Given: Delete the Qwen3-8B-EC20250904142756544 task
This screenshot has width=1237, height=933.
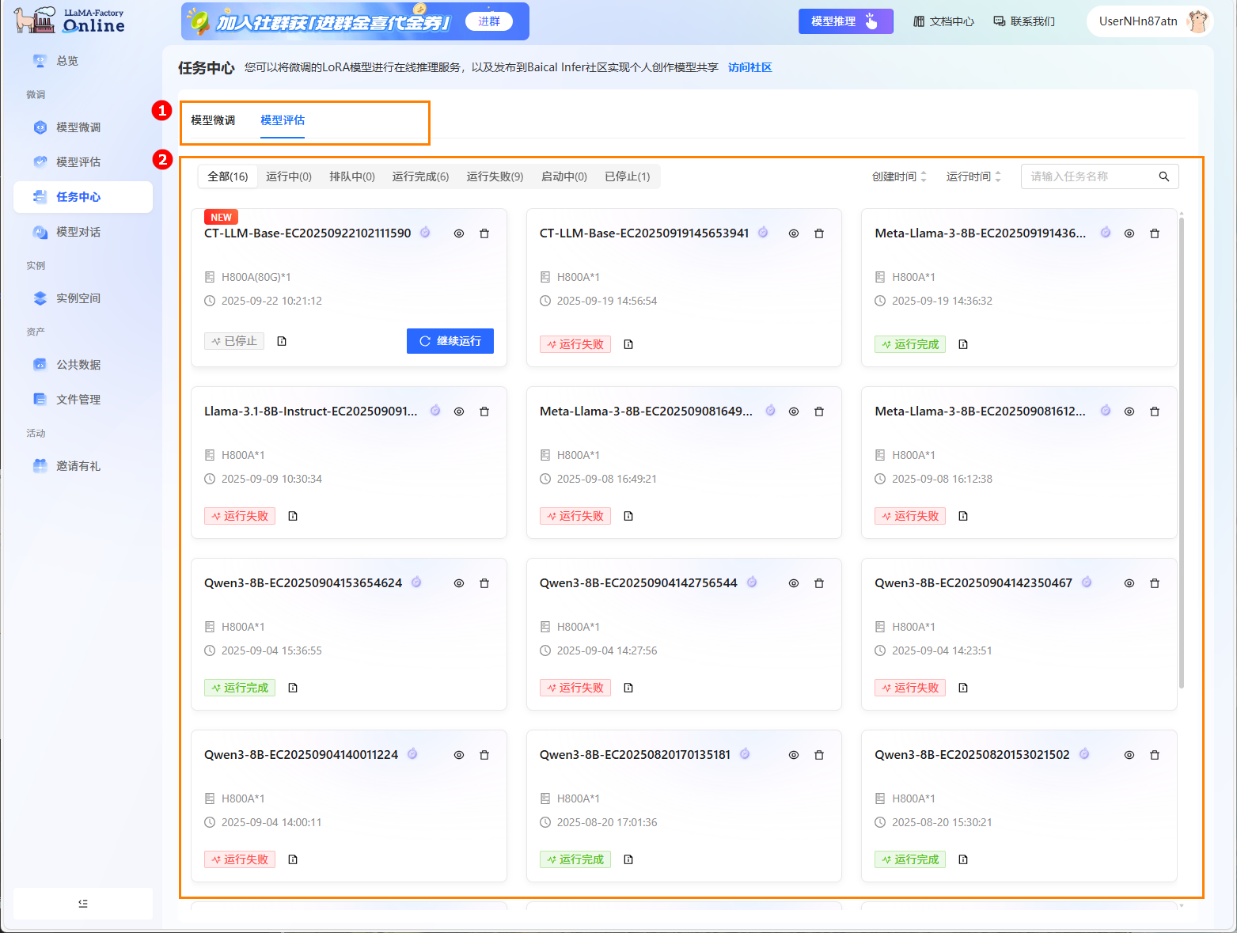Looking at the screenshot, I should [x=819, y=583].
